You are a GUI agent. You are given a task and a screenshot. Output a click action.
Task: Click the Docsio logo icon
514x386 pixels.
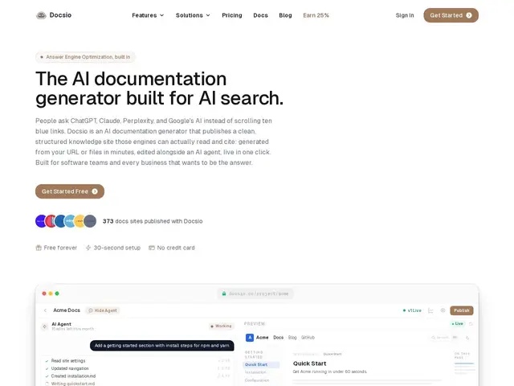click(x=41, y=15)
